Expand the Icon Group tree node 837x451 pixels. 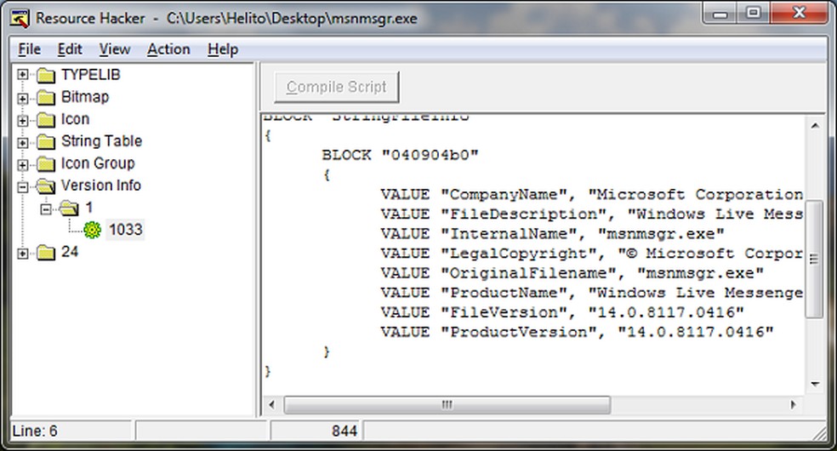(22, 164)
